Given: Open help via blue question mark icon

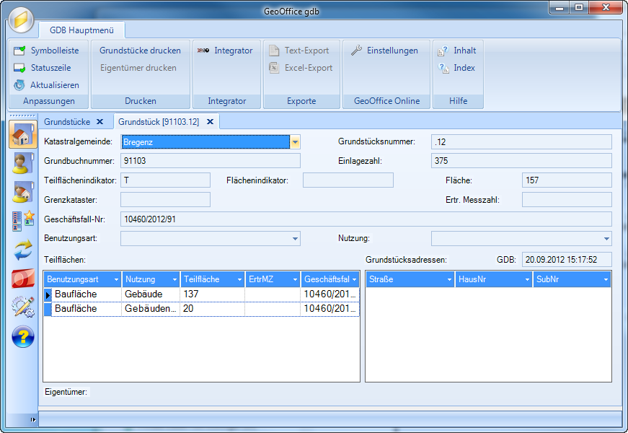Looking at the screenshot, I should pos(23,336).
